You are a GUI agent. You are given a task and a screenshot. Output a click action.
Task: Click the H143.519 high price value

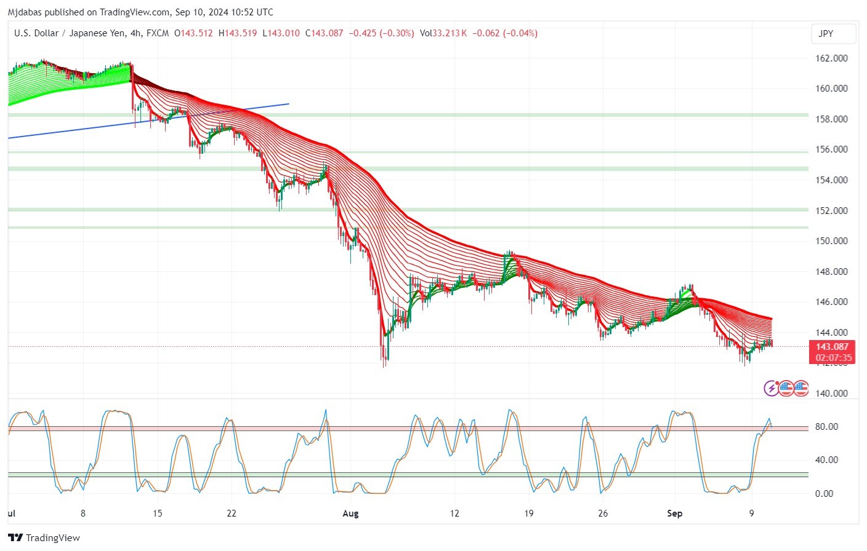click(x=238, y=33)
